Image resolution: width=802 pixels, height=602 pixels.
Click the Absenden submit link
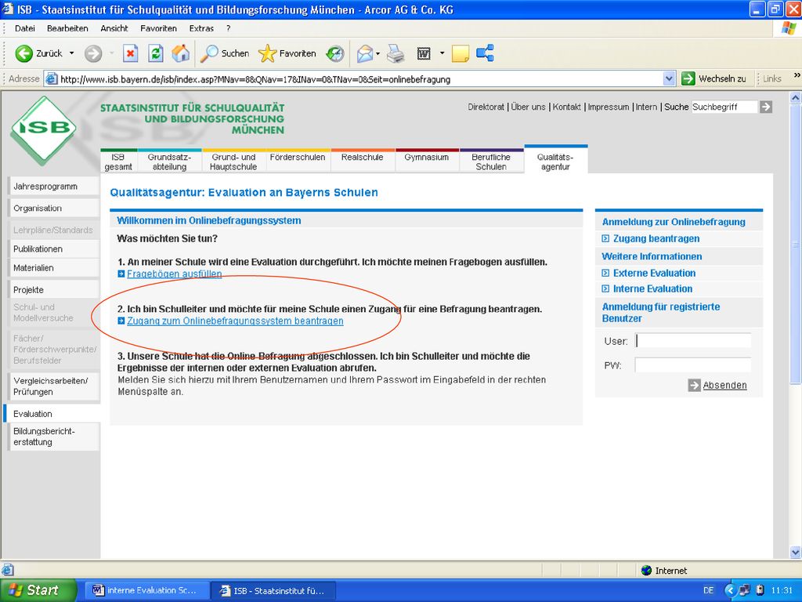click(x=724, y=385)
